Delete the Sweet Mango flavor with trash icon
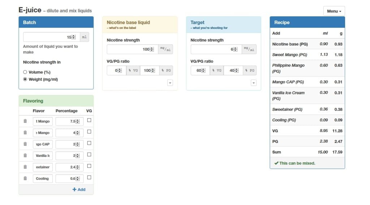Screen dimensions: 370x205 coord(25,121)
